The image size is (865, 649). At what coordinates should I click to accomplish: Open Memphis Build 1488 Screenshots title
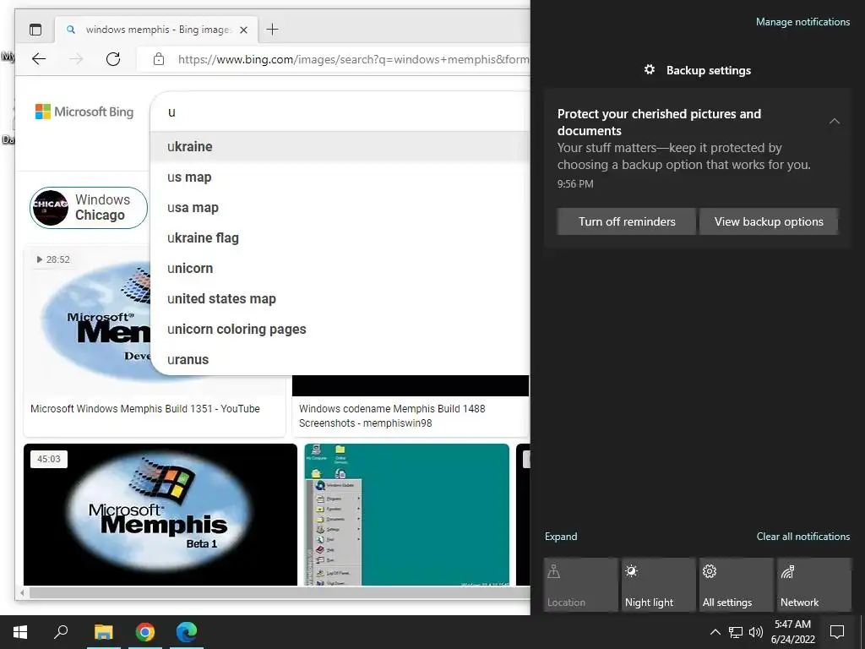(392, 416)
